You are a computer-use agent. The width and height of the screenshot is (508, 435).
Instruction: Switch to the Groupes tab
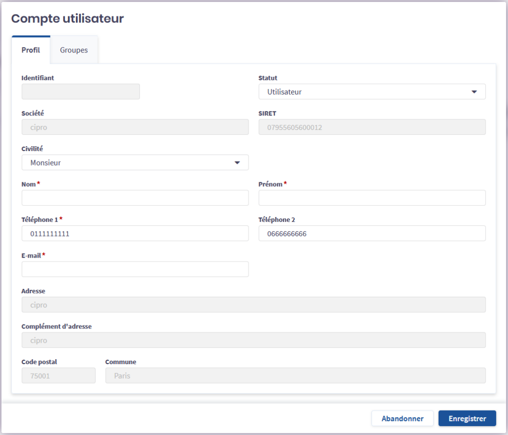[74, 50]
